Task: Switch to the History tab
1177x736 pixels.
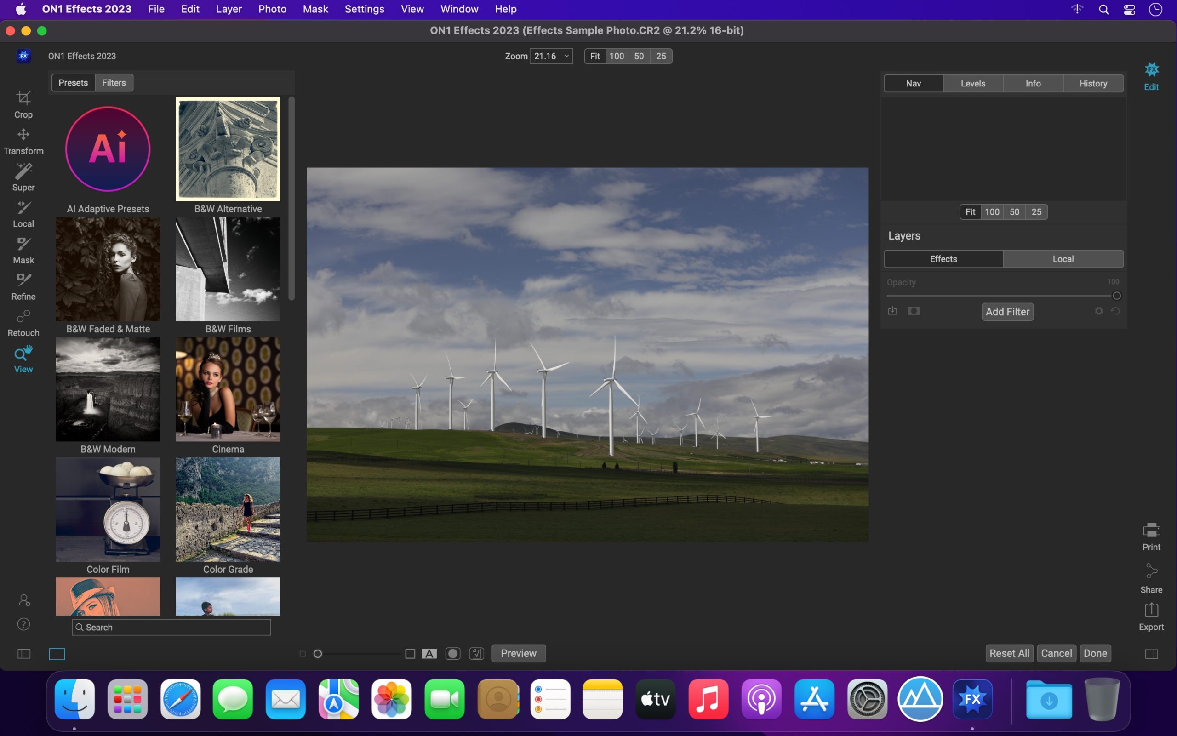Action: point(1093,83)
